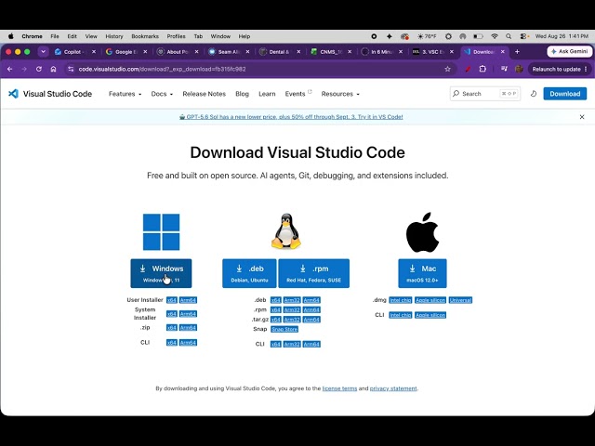Open the GPT-5.6 announcement link

click(x=291, y=117)
